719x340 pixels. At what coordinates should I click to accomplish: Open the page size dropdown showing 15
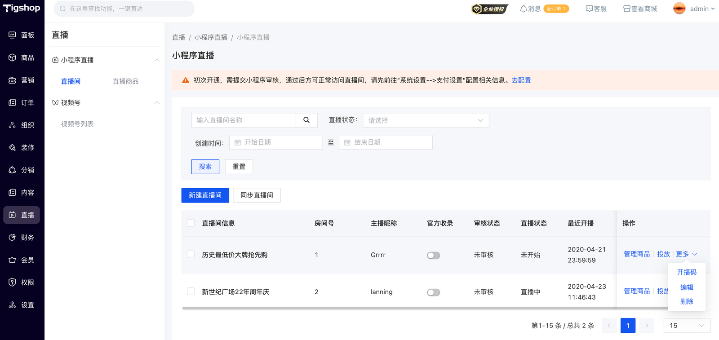click(686, 326)
